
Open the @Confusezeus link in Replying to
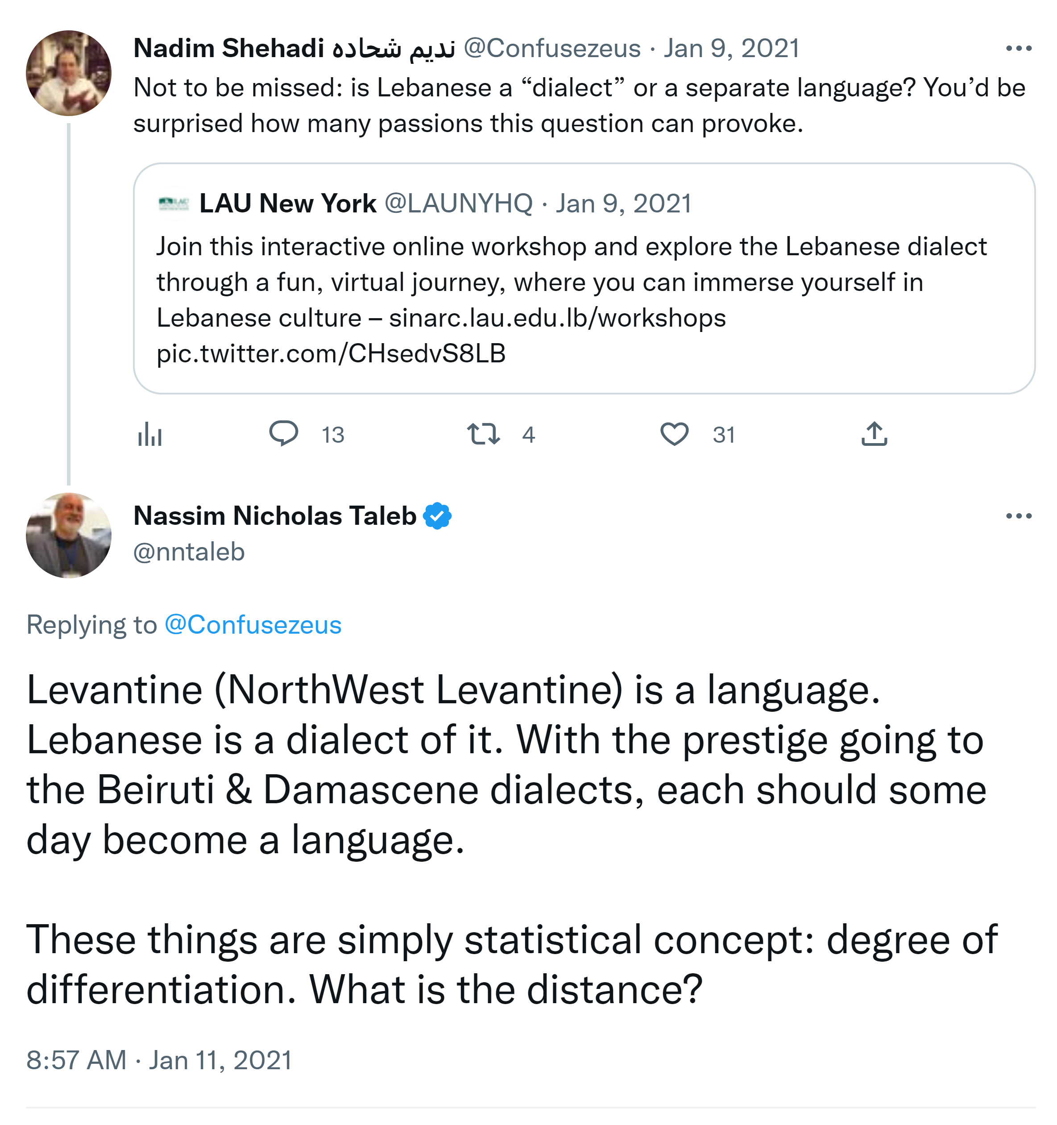[x=253, y=625]
